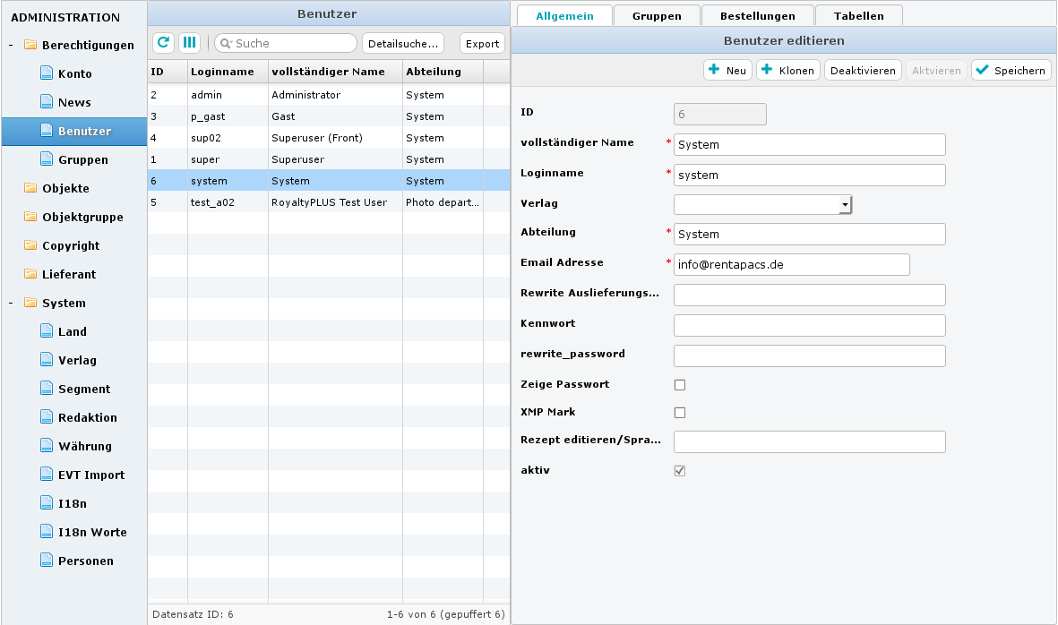This screenshot has width=1058, height=625.
Task: Click the document icon beside News
Action: (47, 102)
